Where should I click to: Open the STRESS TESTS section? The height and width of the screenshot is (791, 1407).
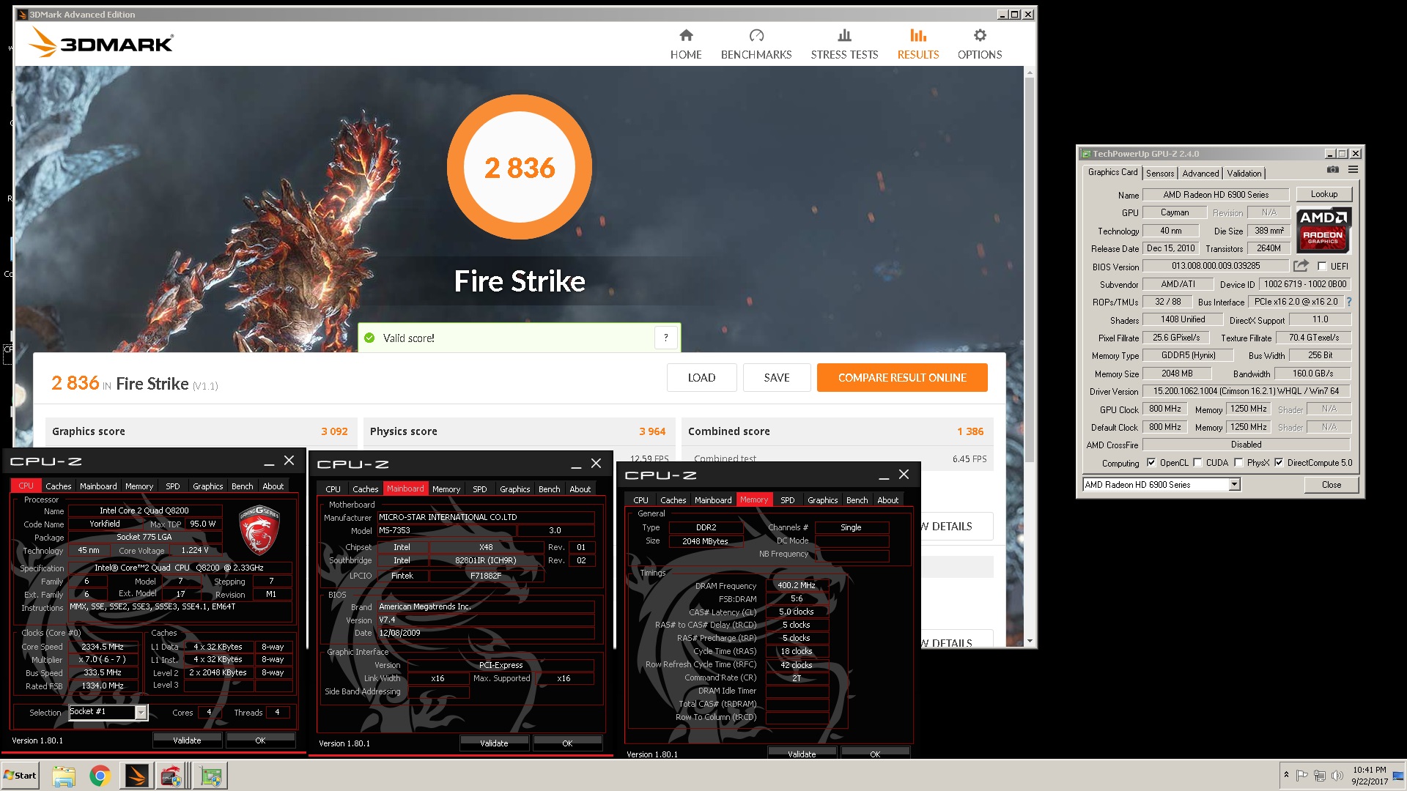pos(844,45)
